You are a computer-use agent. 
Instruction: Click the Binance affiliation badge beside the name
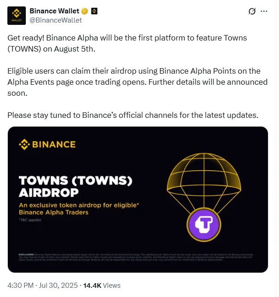tap(94, 11)
